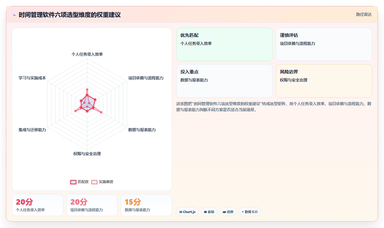
Task: Click the pink 20分 项目依赖与流程能力 stat card
Action: click(x=92, y=205)
